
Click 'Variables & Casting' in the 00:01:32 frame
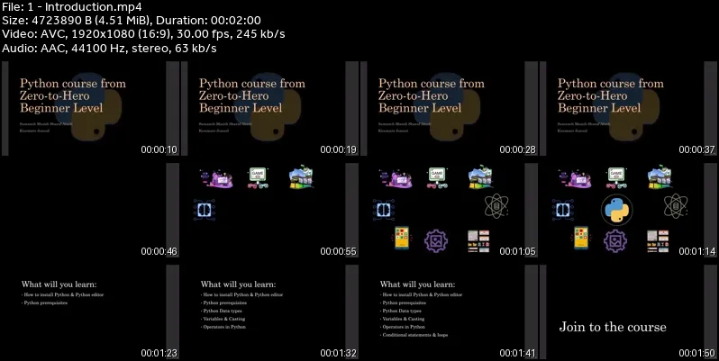tap(223, 319)
